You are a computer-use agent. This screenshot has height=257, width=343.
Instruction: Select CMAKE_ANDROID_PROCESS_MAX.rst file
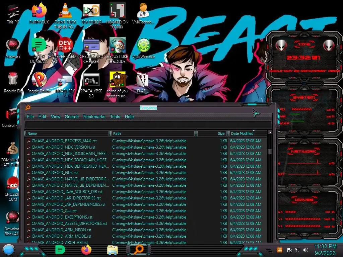coord(64,141)
